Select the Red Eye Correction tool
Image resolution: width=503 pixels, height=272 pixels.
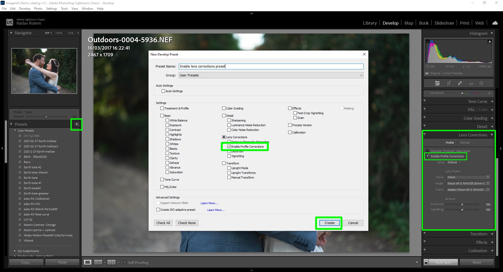[x=471, y=83]
